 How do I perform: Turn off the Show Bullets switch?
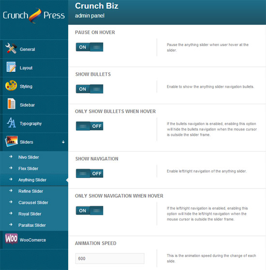89,89
